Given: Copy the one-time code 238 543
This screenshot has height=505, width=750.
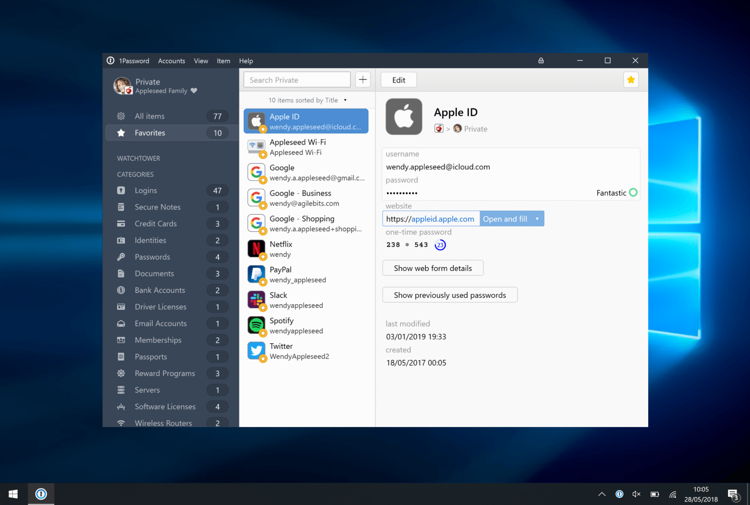Looking at the screenshot, I should (407, 245).
